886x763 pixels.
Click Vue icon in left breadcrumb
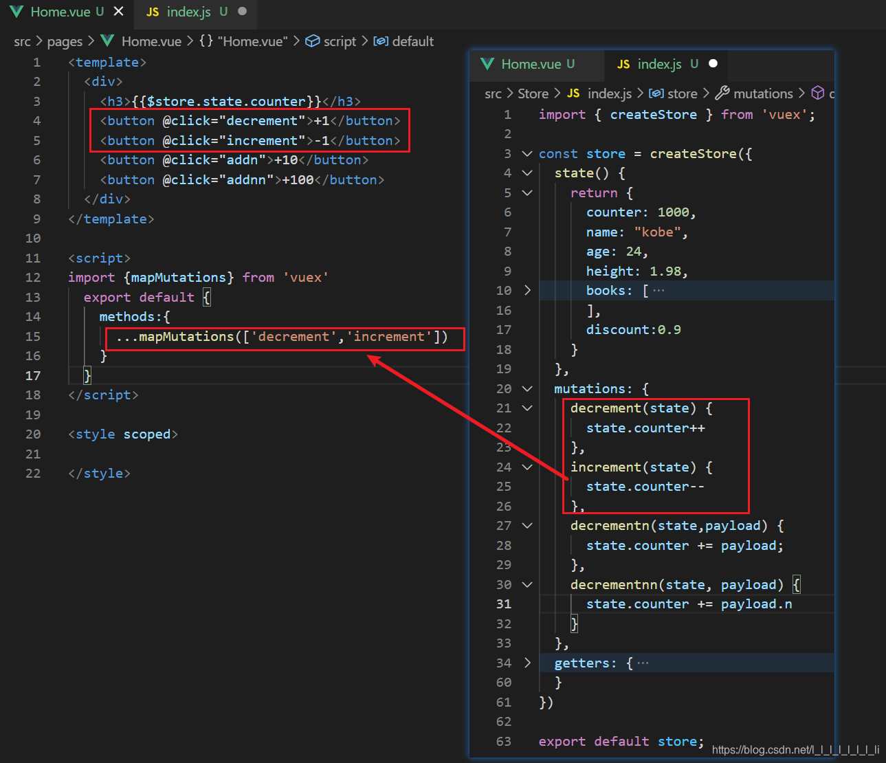click(107, 41)
